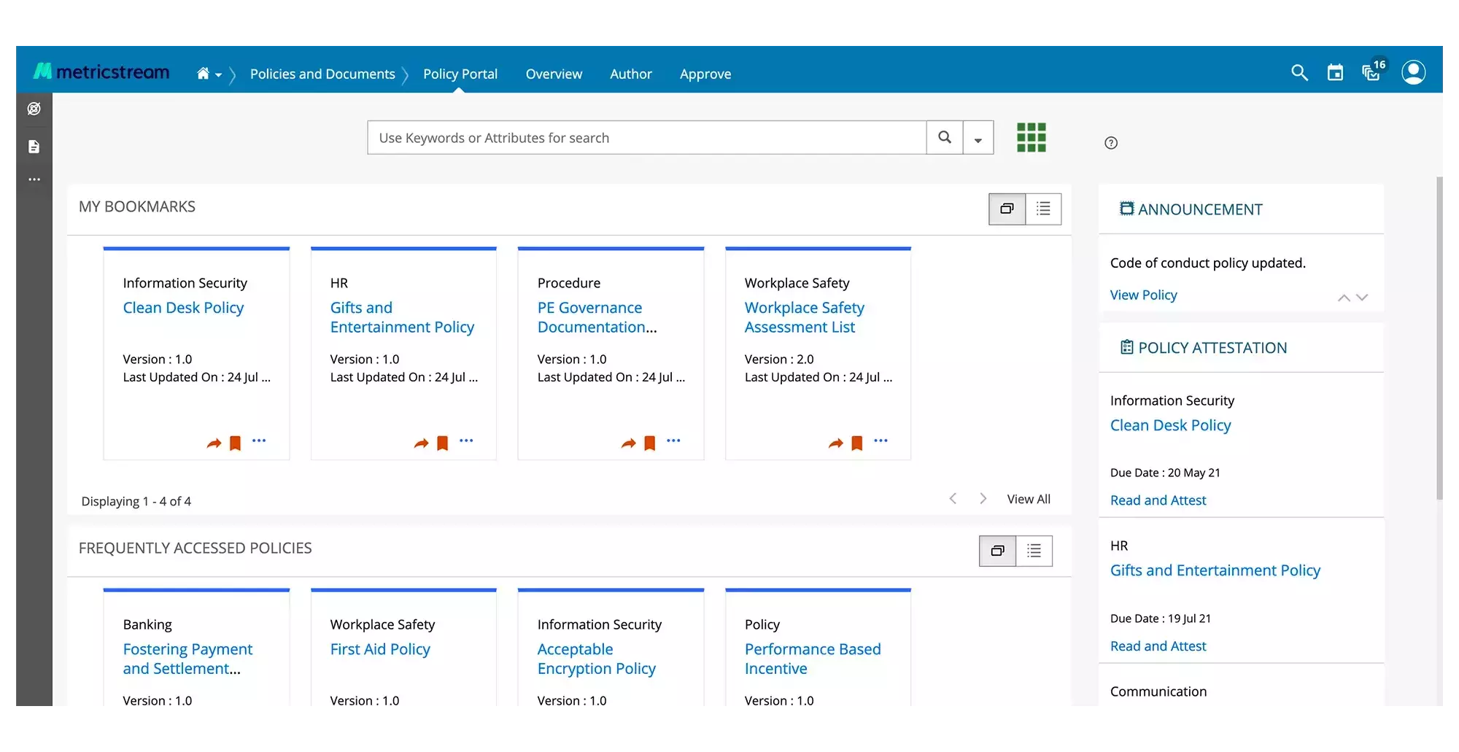Click the help question mark icon
Screen dimensions: 1459x752
point(1111,143)
